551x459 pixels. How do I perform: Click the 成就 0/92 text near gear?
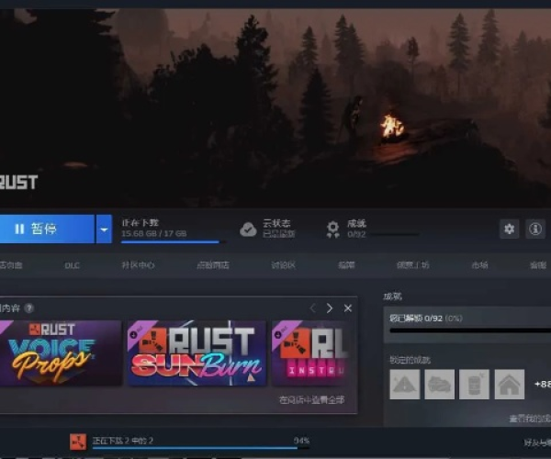(x=356, y=229)
